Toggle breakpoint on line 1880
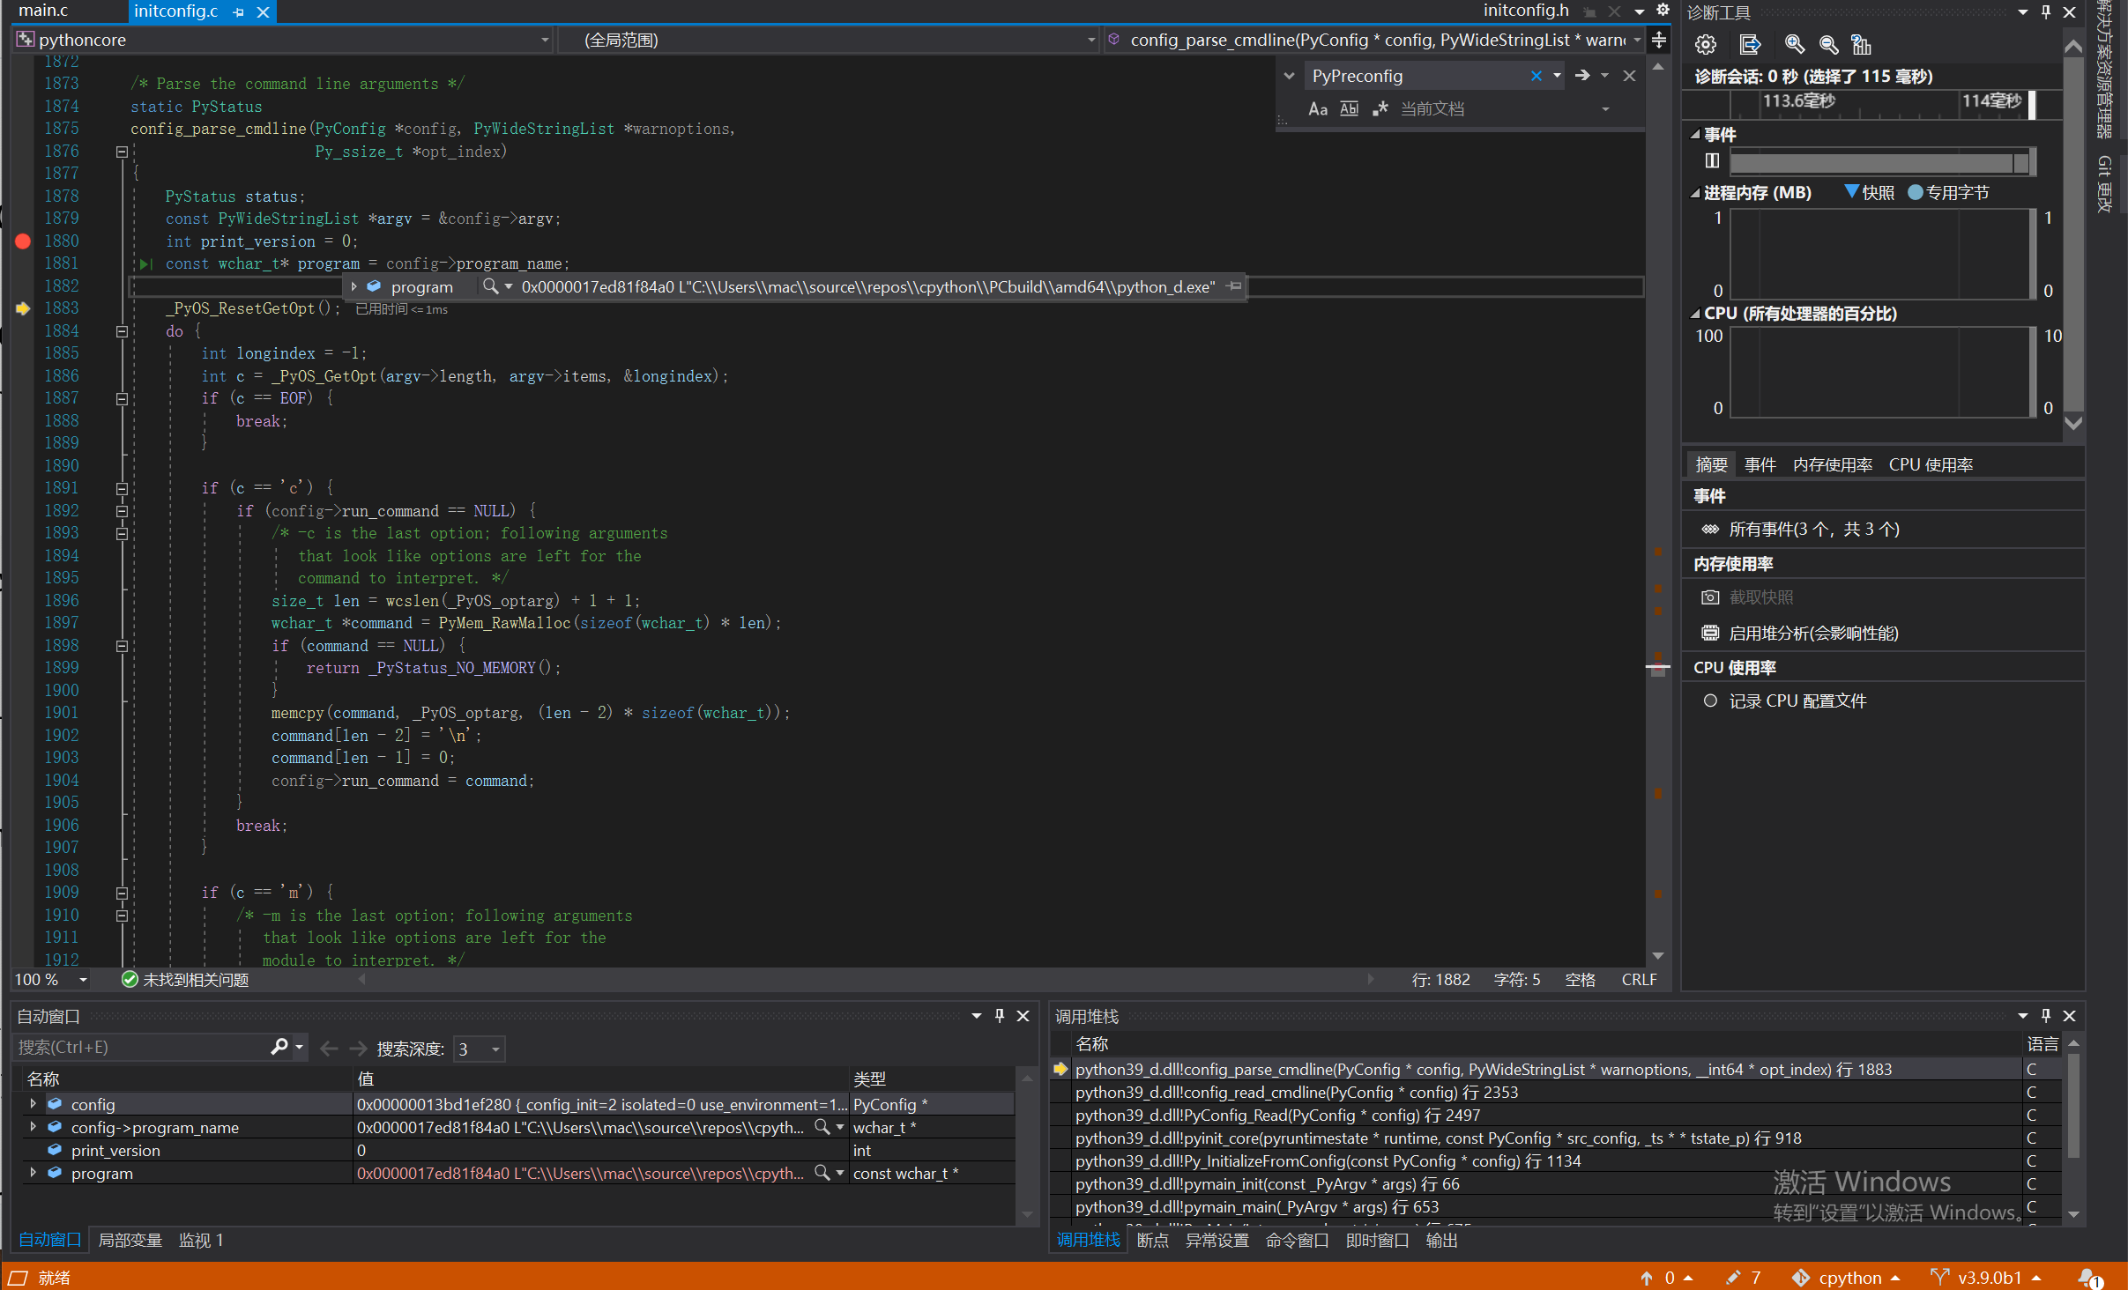2128x1290 pixels. (x=23, y=241)
